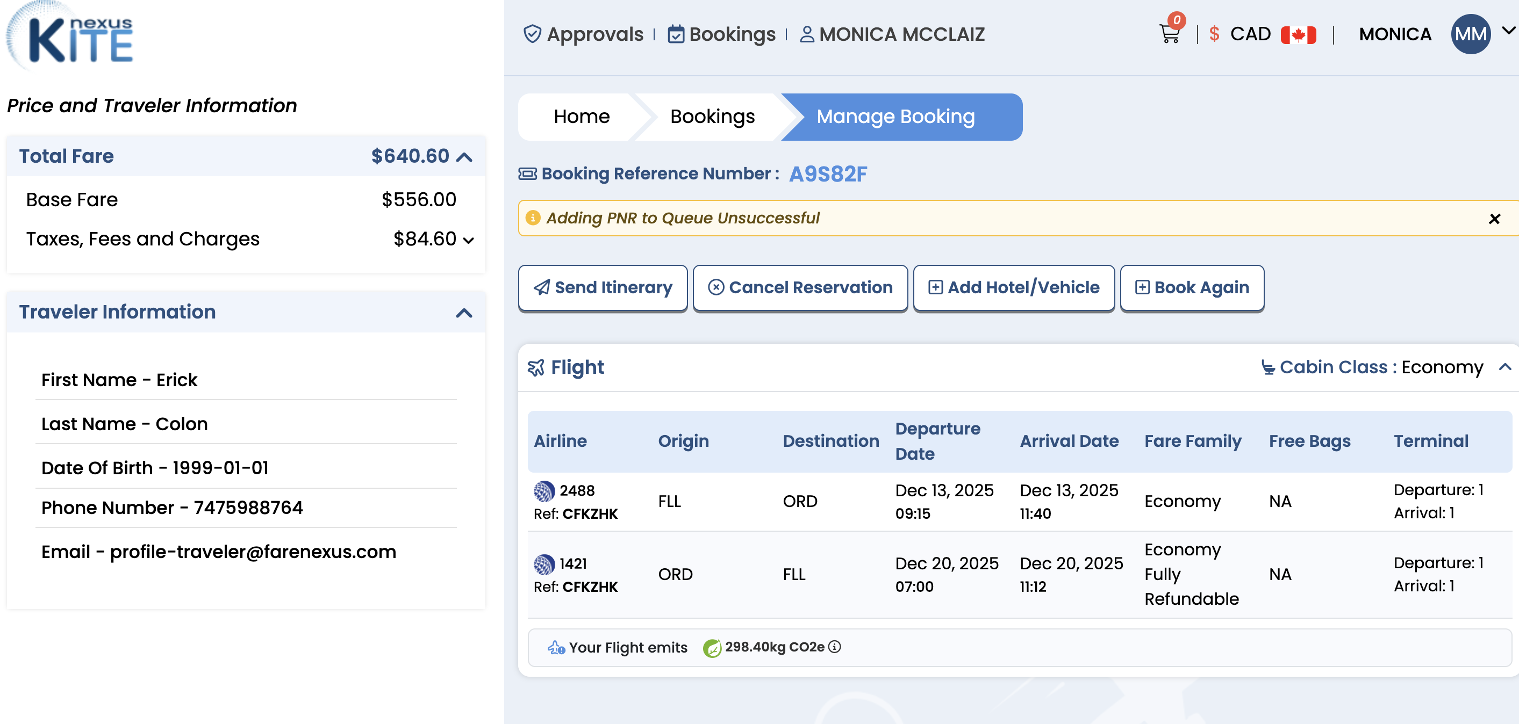Expand Taxes, Fees and Charges breakdown

pos(469,241)
